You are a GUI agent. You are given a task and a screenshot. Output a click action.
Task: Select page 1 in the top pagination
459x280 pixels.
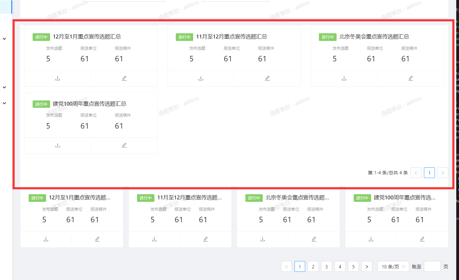tap(429, 173)
